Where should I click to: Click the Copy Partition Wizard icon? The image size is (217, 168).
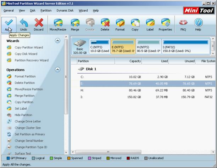pyautogui.click(x=9, y=47)
